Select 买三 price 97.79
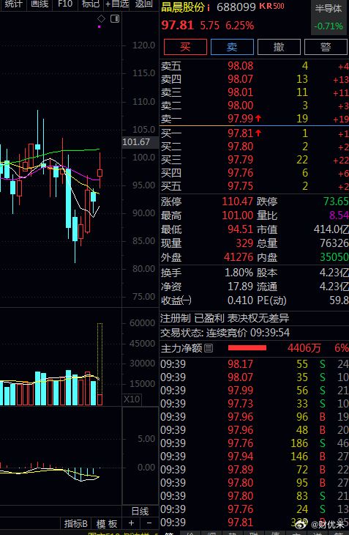349x535 pixels. click(x=241, y=160)
